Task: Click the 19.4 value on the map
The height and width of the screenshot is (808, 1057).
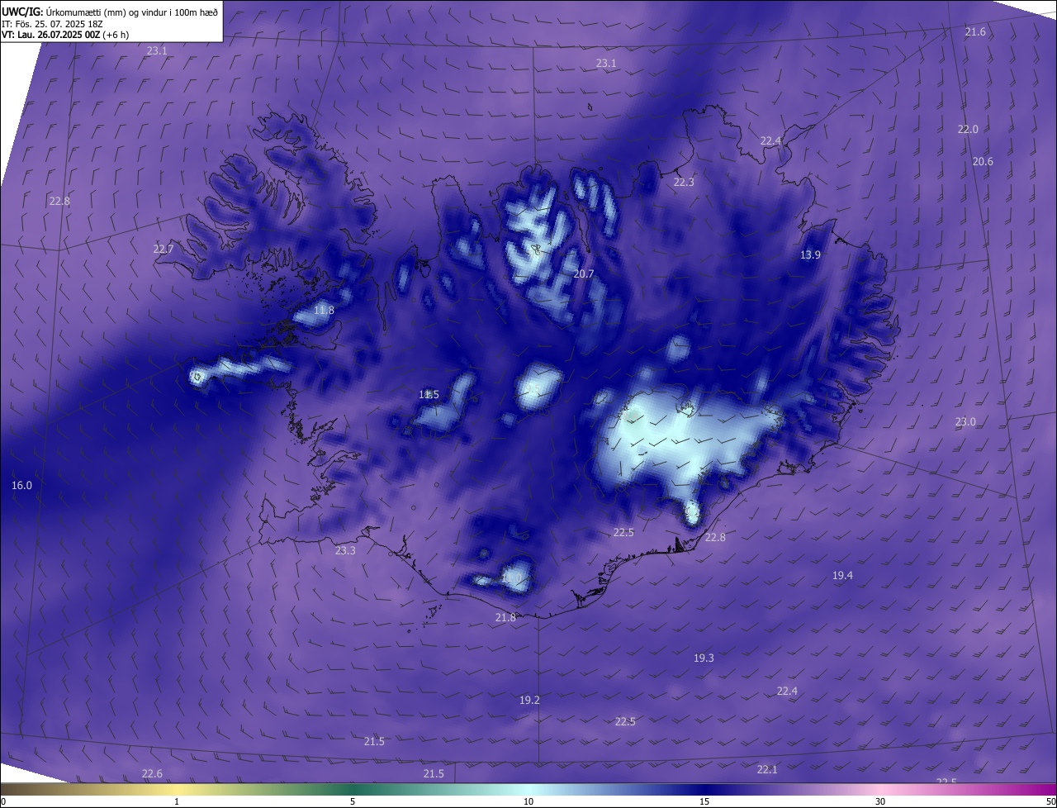Action: (x=842, y=575)
